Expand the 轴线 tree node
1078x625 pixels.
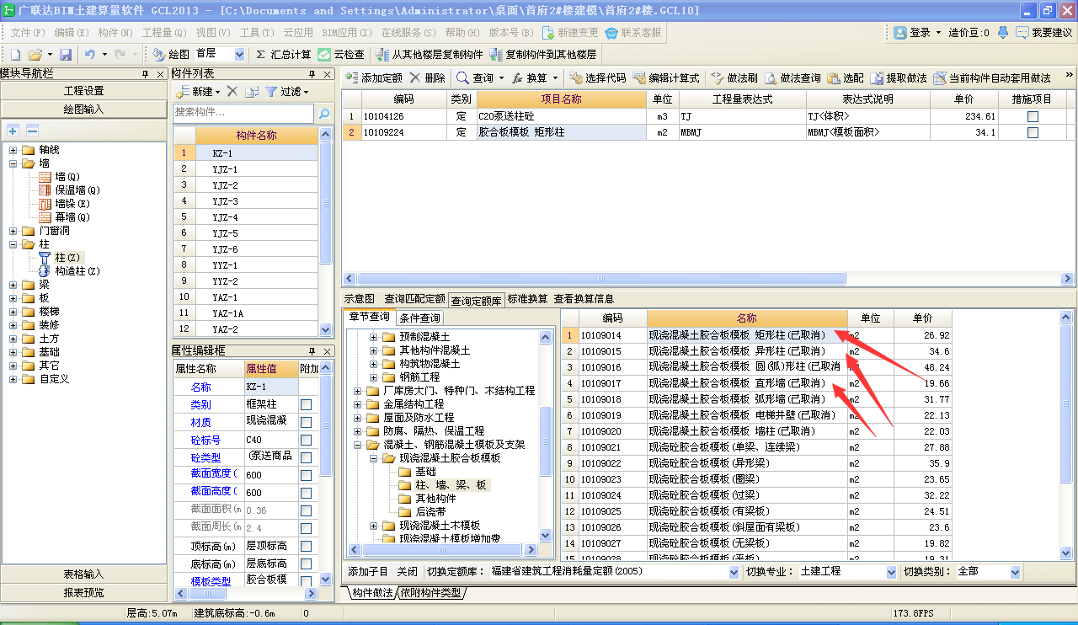(x=13, y=150)
